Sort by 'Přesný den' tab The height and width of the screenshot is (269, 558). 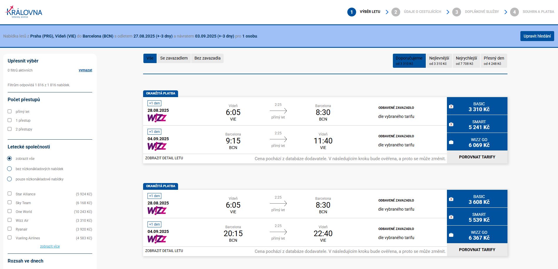494,61
